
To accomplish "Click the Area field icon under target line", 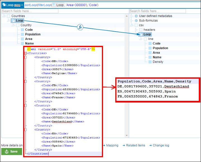I will (150, 53).
